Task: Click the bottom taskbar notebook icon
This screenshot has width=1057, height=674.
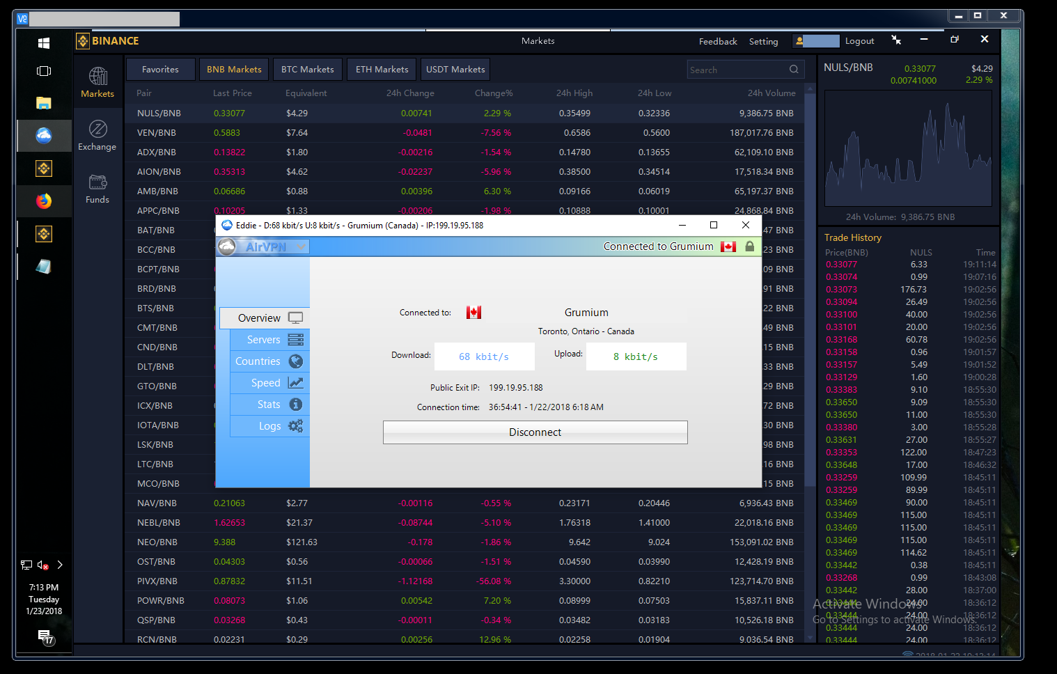Action: 44,267
